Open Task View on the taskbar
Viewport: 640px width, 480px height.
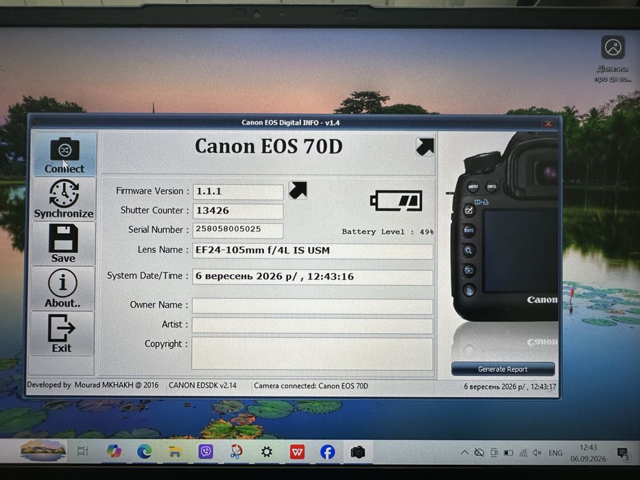pyautogui.click(x=83, y=451)
